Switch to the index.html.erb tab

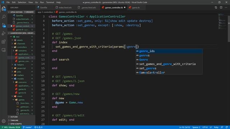coord(65,8)
